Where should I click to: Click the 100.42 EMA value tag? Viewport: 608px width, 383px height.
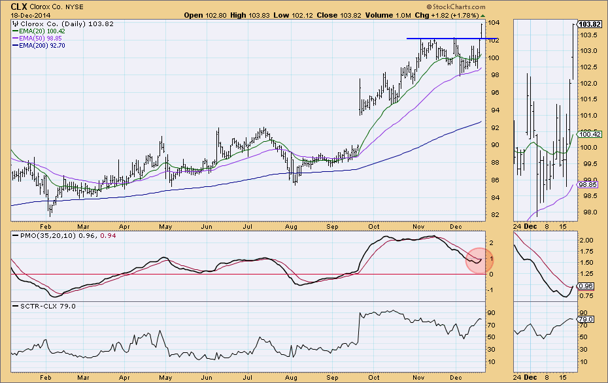point(590,135)
